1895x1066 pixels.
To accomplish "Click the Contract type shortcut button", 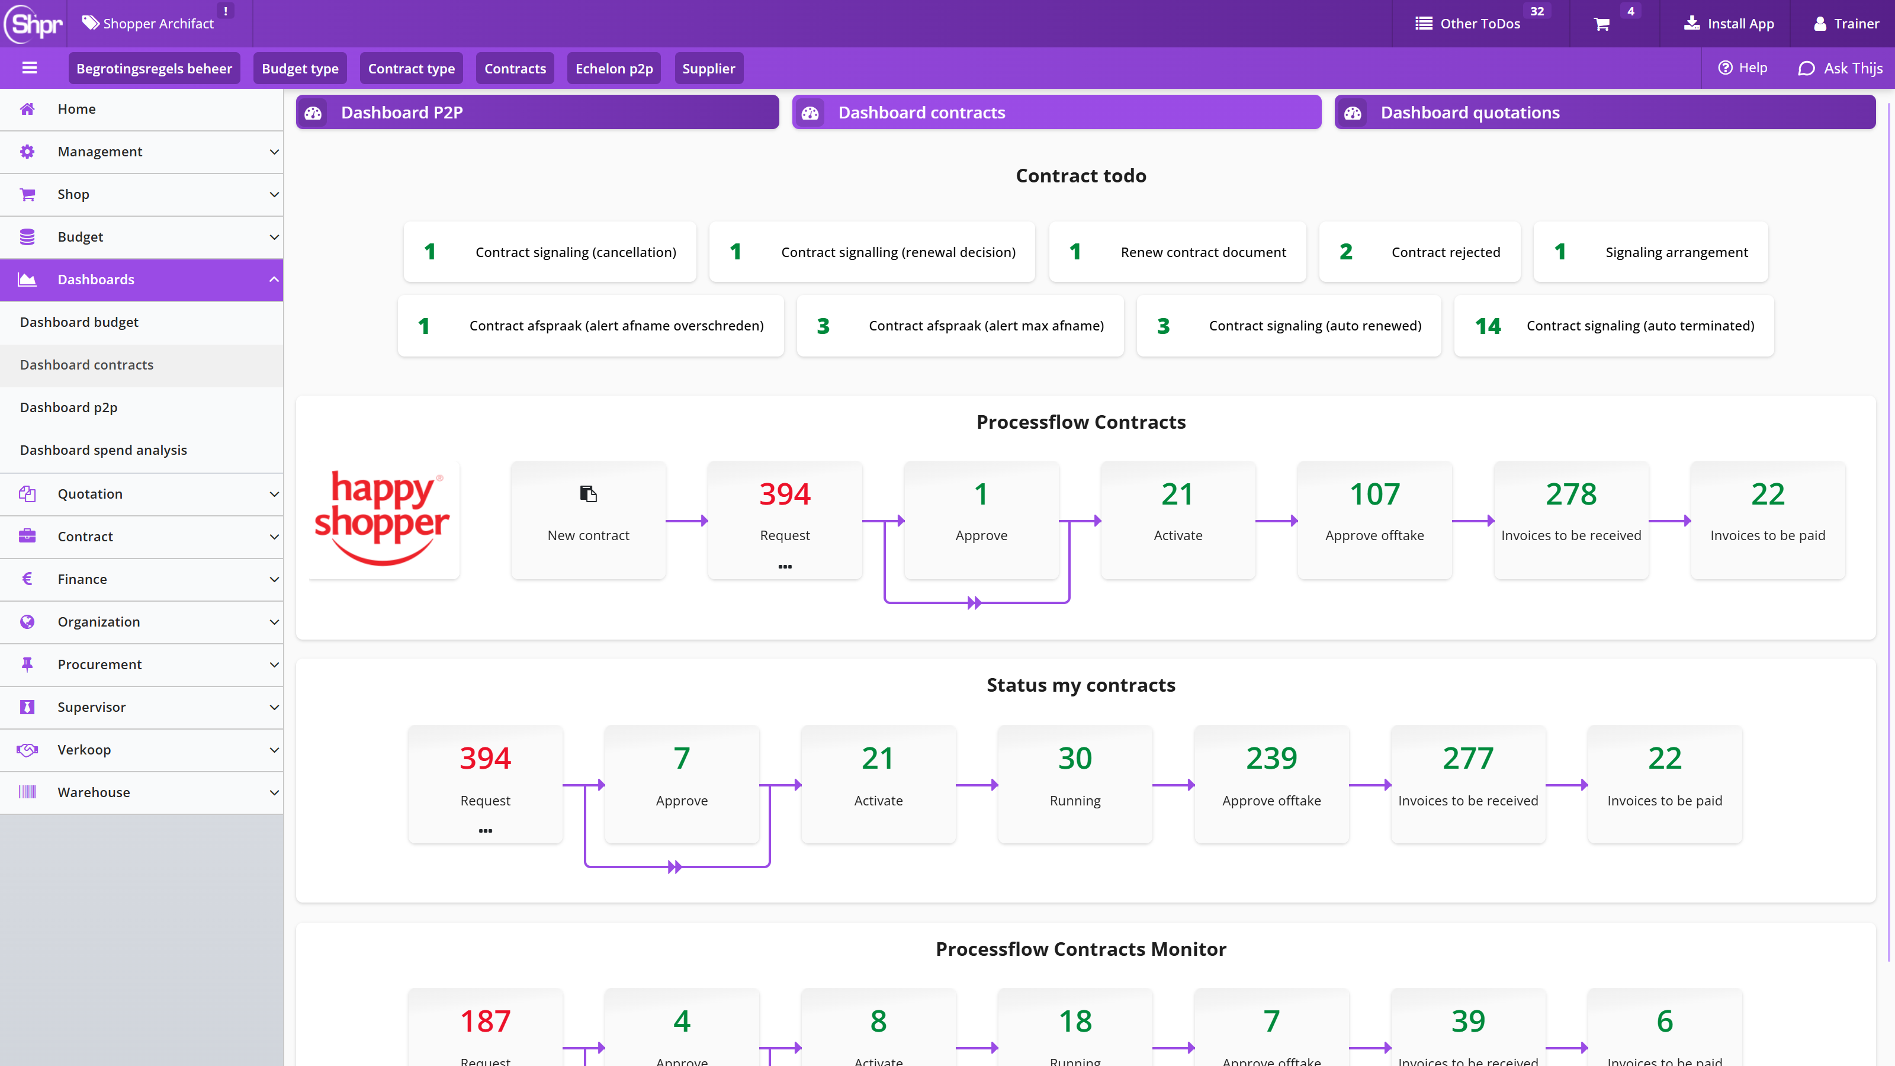I will tap(411, 69).
